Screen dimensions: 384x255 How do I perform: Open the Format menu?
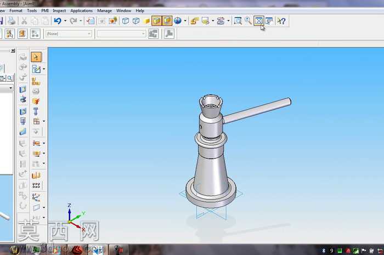[x=16, y=11]
